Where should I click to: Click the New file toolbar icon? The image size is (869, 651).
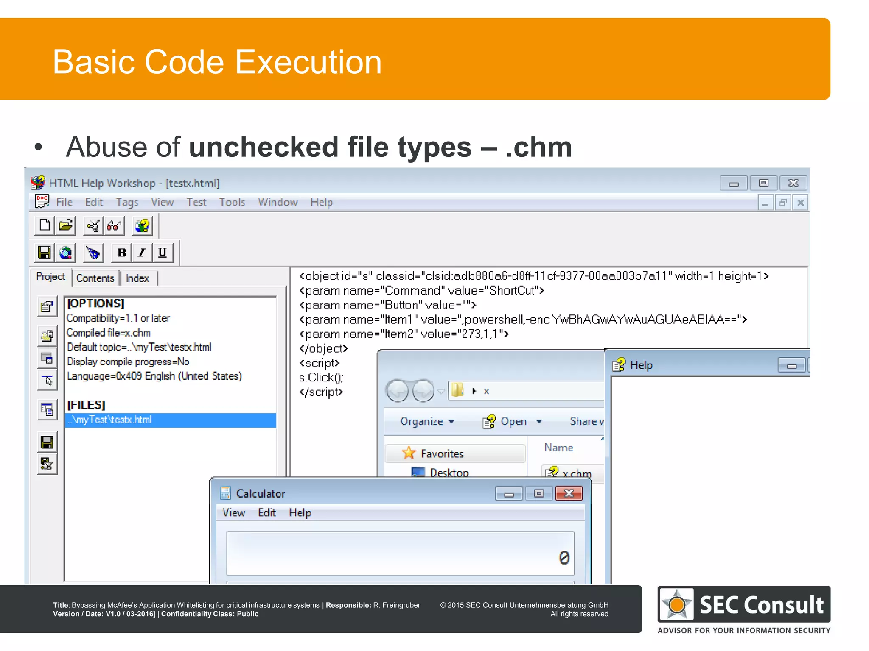point(45,225)
